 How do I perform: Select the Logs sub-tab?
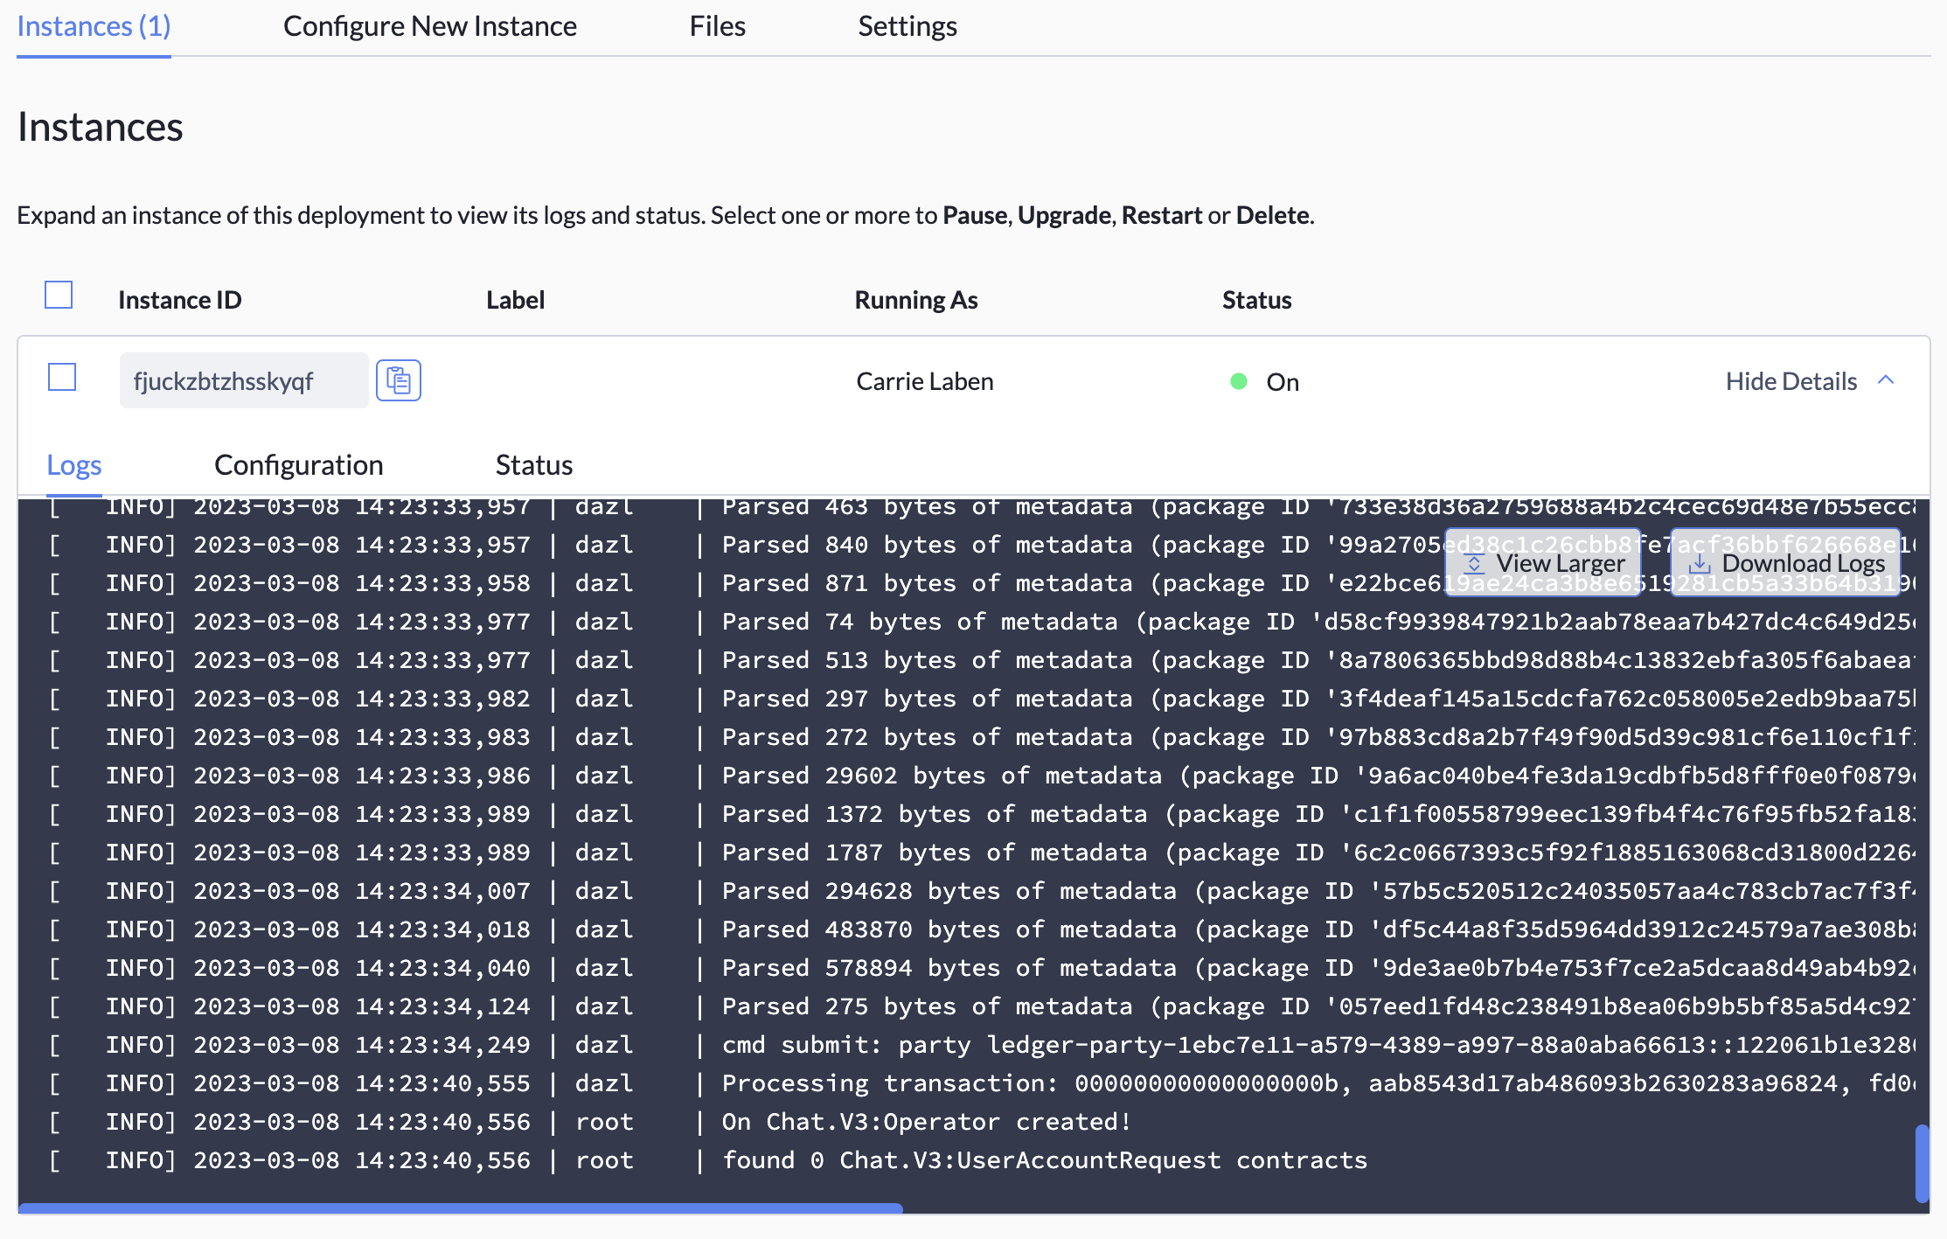point(74,464)
